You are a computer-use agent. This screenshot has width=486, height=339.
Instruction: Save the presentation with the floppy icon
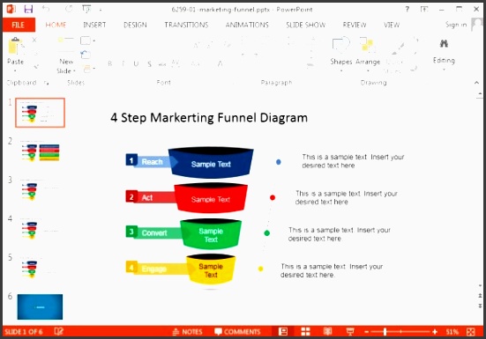point(28,10)
